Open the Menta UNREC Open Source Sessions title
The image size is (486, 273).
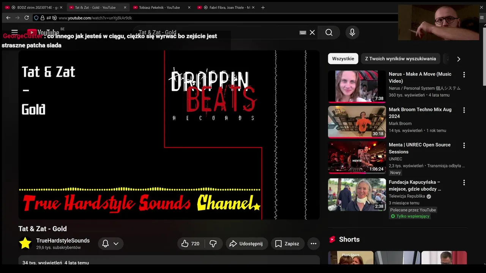tap(420, 148)
